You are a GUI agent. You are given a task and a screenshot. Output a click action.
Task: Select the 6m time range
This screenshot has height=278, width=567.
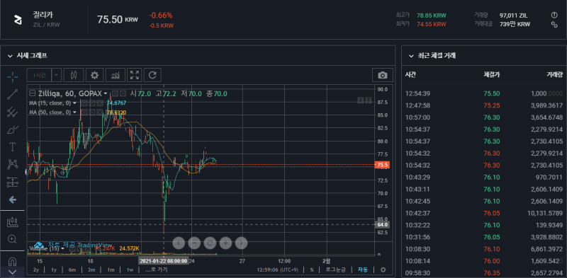click(x=72, y=270)
